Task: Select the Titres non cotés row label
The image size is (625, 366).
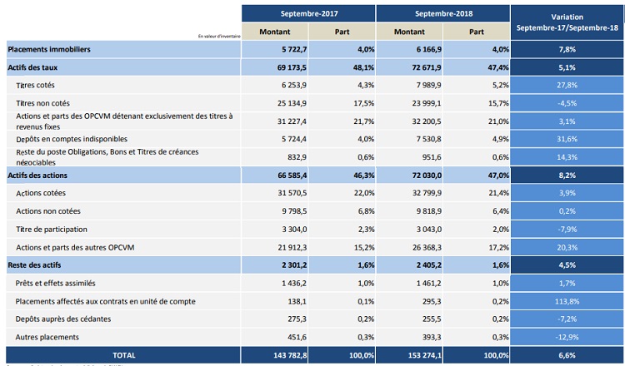Action: click(x=45, y=103)
